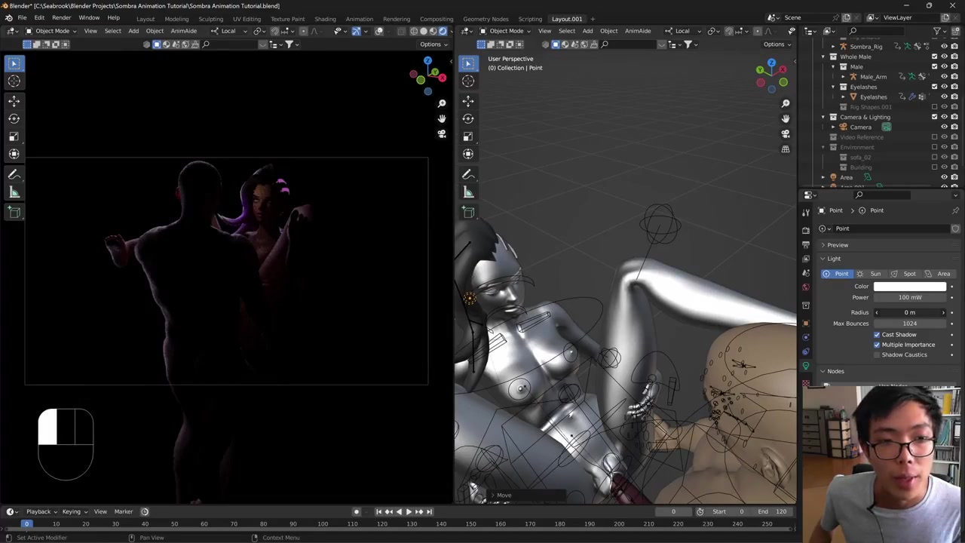The image size is (965, 543).
Task: Enable the Cast Shadow checkbox
Action: 877,334
